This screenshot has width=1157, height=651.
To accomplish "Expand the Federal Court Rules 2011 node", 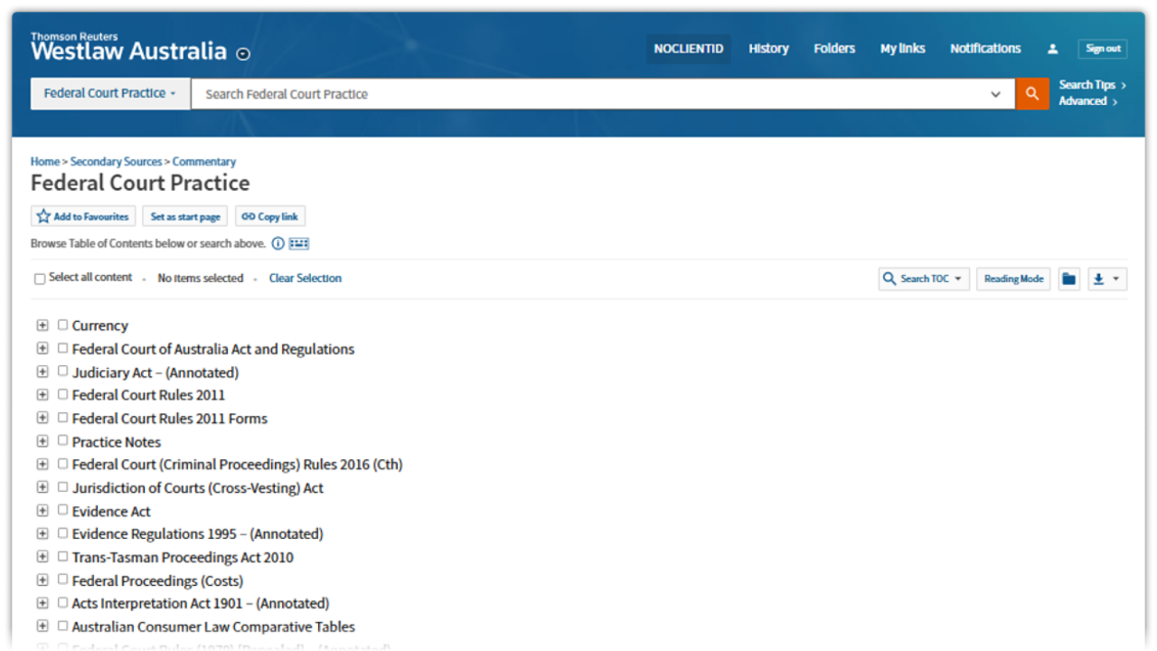I will coord(42,394).
